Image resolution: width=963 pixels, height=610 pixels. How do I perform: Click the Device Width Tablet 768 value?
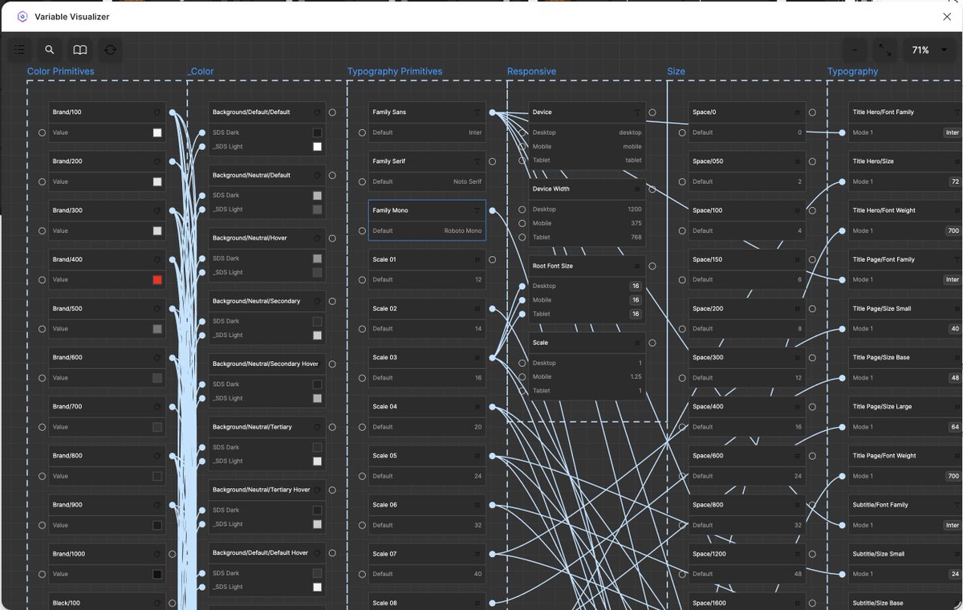[635, 238]
